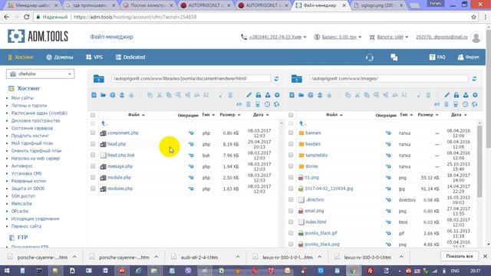The image size is (491, 276).
Task: Open head.php file
Action: (x=117, y=144)
